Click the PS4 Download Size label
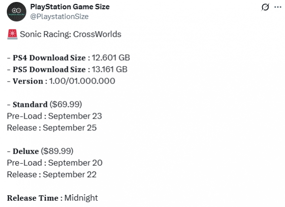Image resolution: width=285 pixels, height=207 pixels. point(49,58)
